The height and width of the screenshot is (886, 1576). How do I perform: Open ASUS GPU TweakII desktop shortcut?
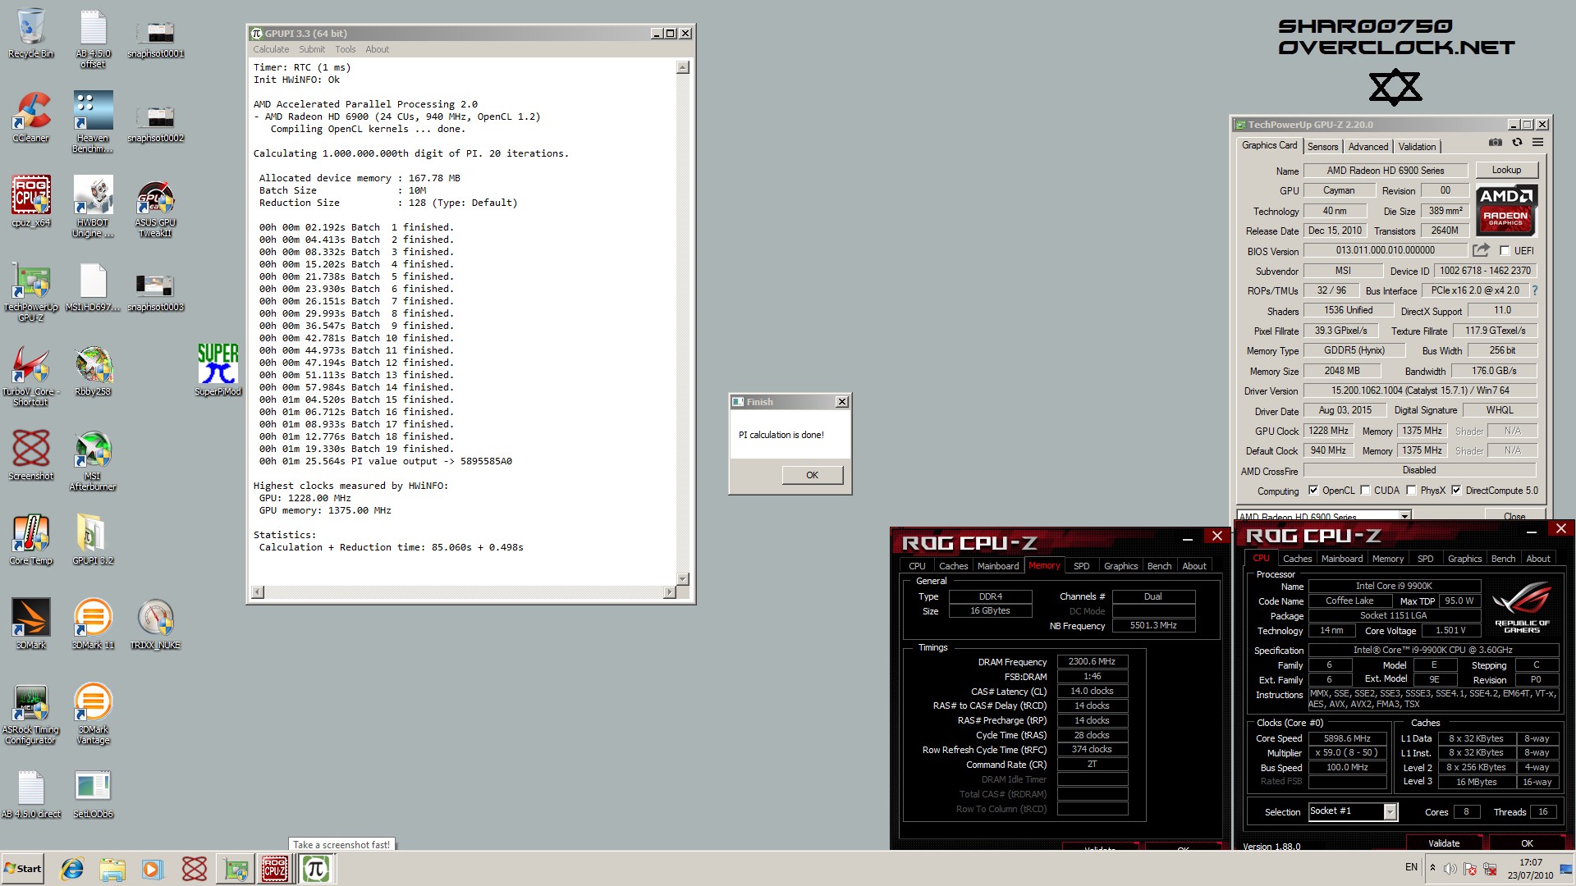click(155, 208)
